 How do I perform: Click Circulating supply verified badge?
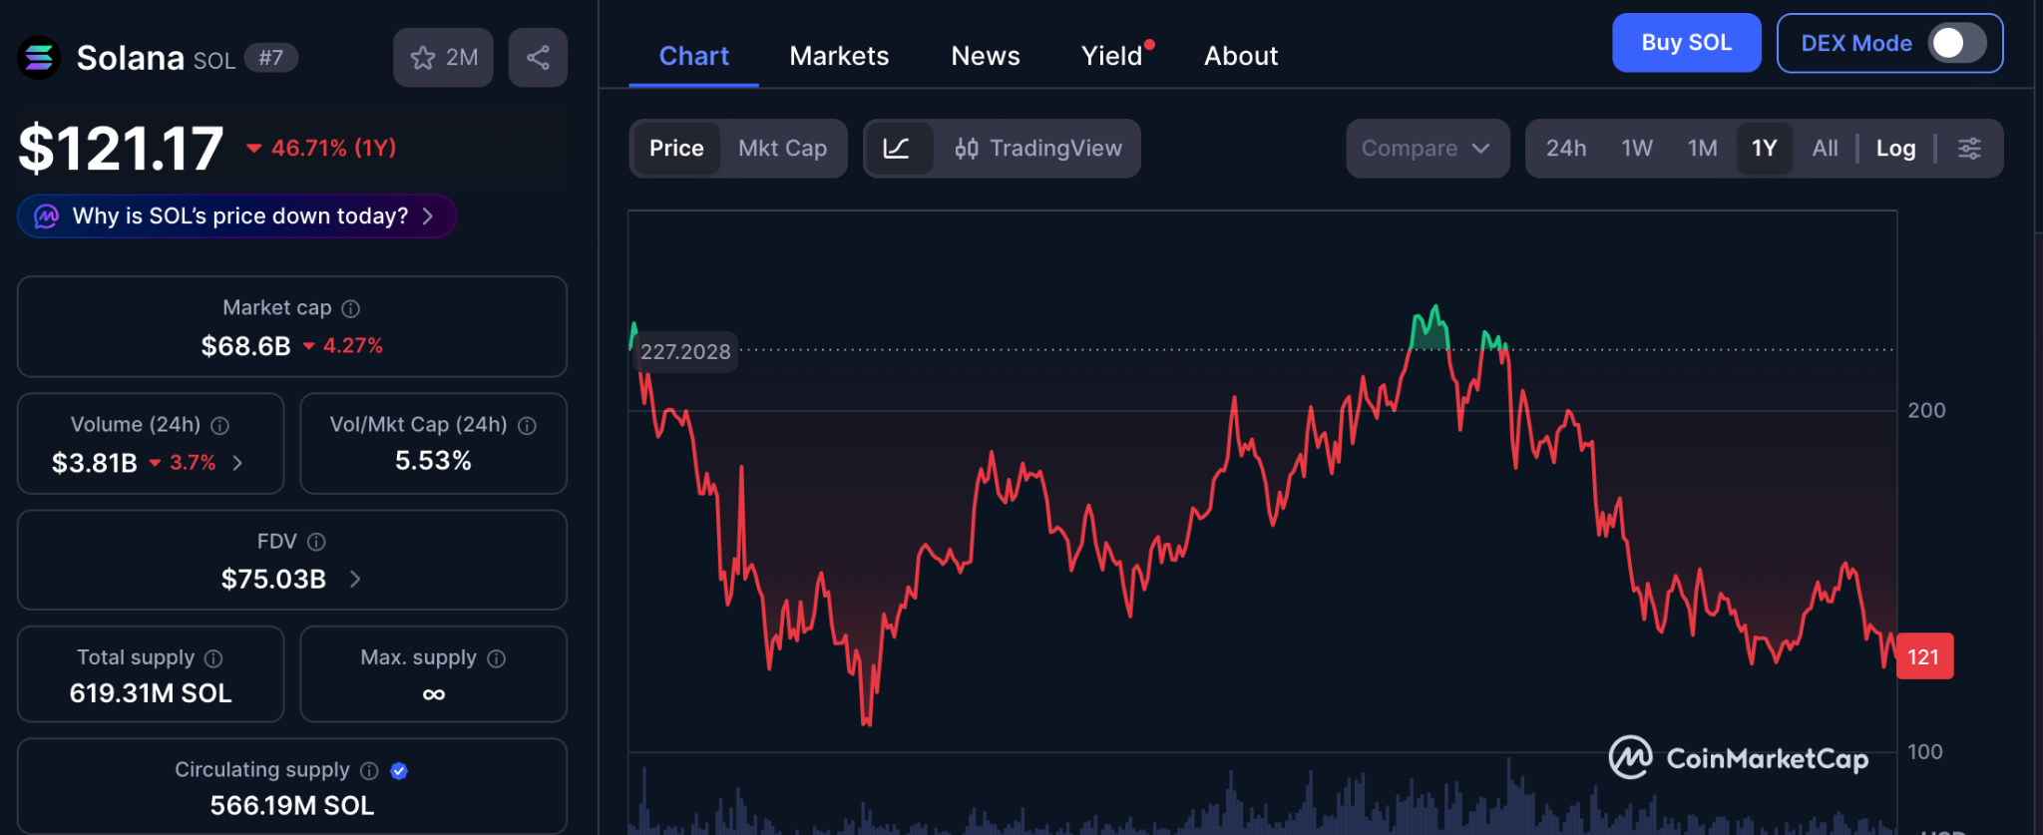tap(399, 770)
